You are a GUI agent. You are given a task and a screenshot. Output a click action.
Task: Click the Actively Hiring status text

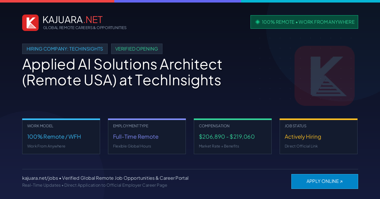point(303,137)
